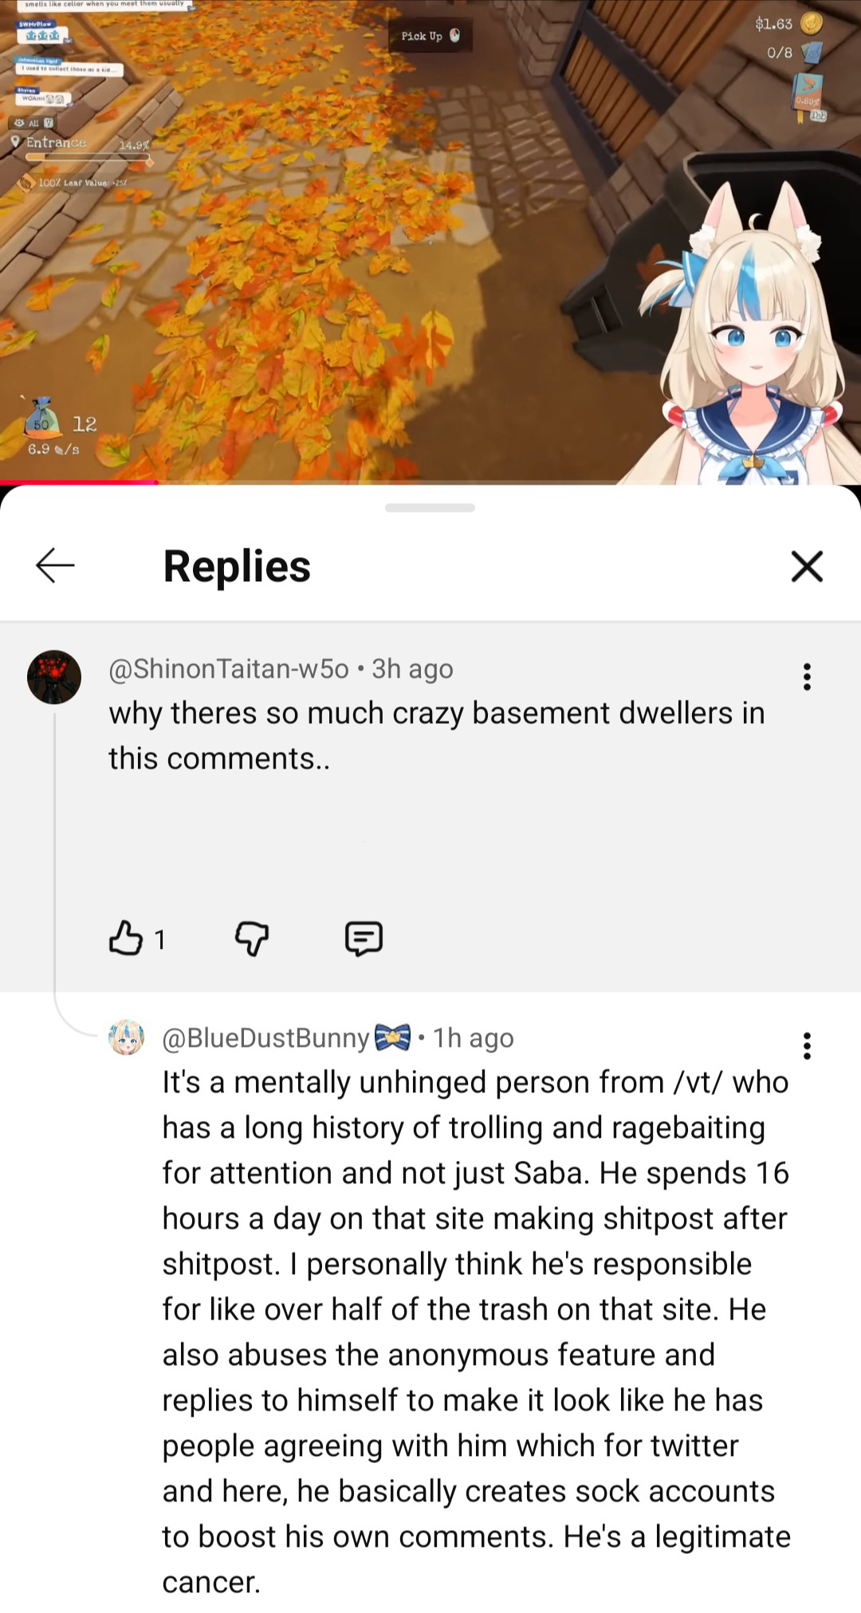Viewport: 861px width, 1613px height.
Task: Tap the video player area
Action: 431,241
